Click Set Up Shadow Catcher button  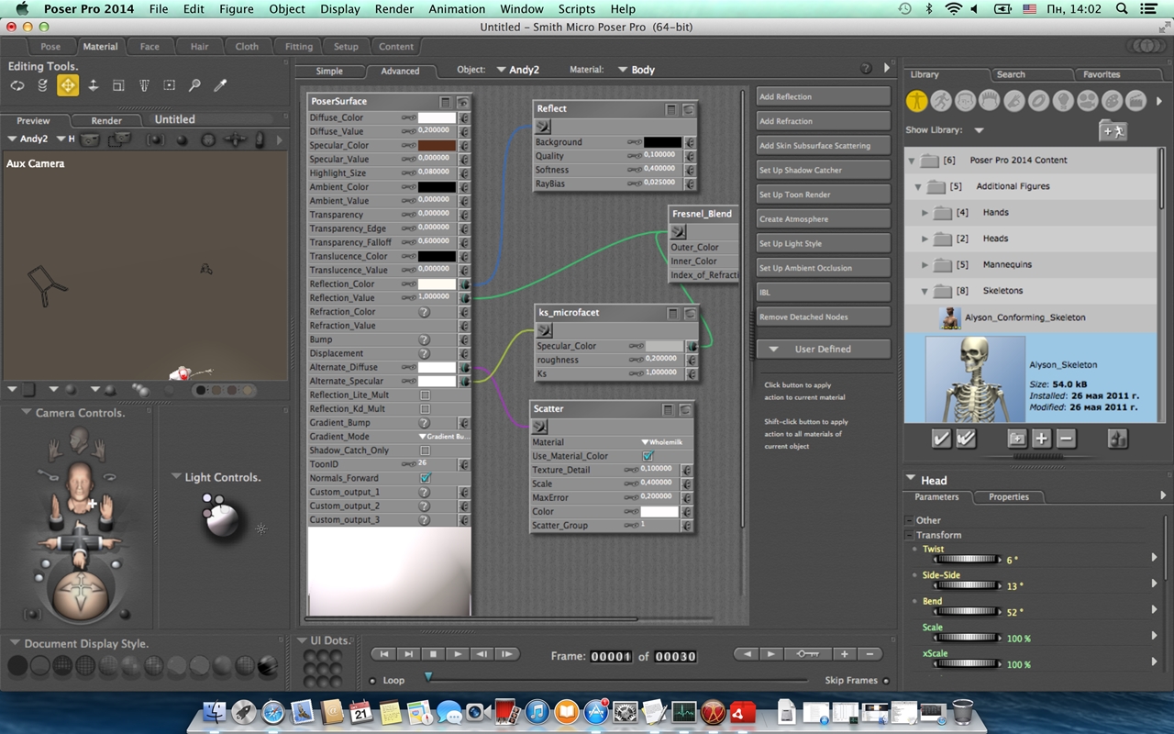click(823, 170)
